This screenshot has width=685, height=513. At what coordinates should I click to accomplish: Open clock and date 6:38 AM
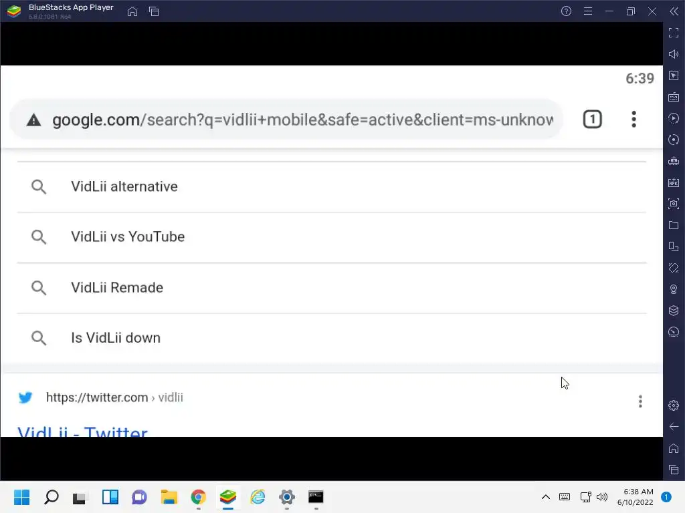(635, 497)
